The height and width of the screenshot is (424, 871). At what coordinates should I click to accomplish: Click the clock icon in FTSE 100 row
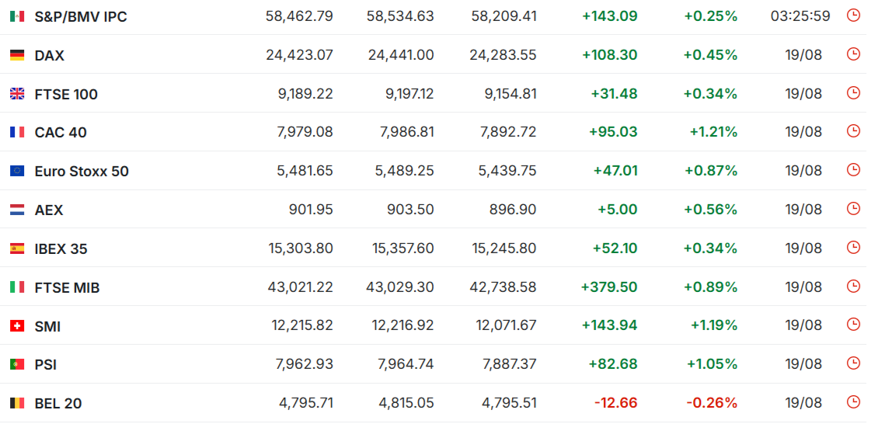coord(852,92)
